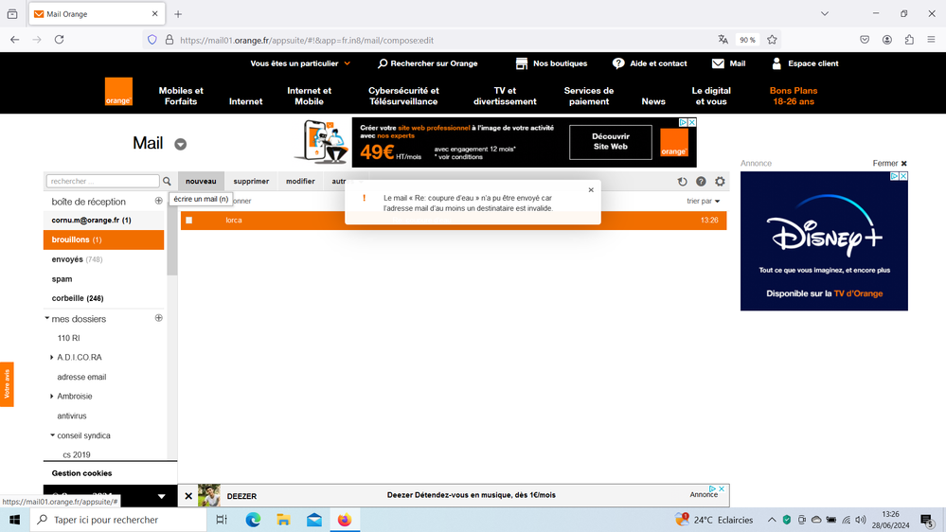Open Cybersécurité et Télésurveillance menu
This screenshot has height=532, width=946.
(x=403, y=96)
